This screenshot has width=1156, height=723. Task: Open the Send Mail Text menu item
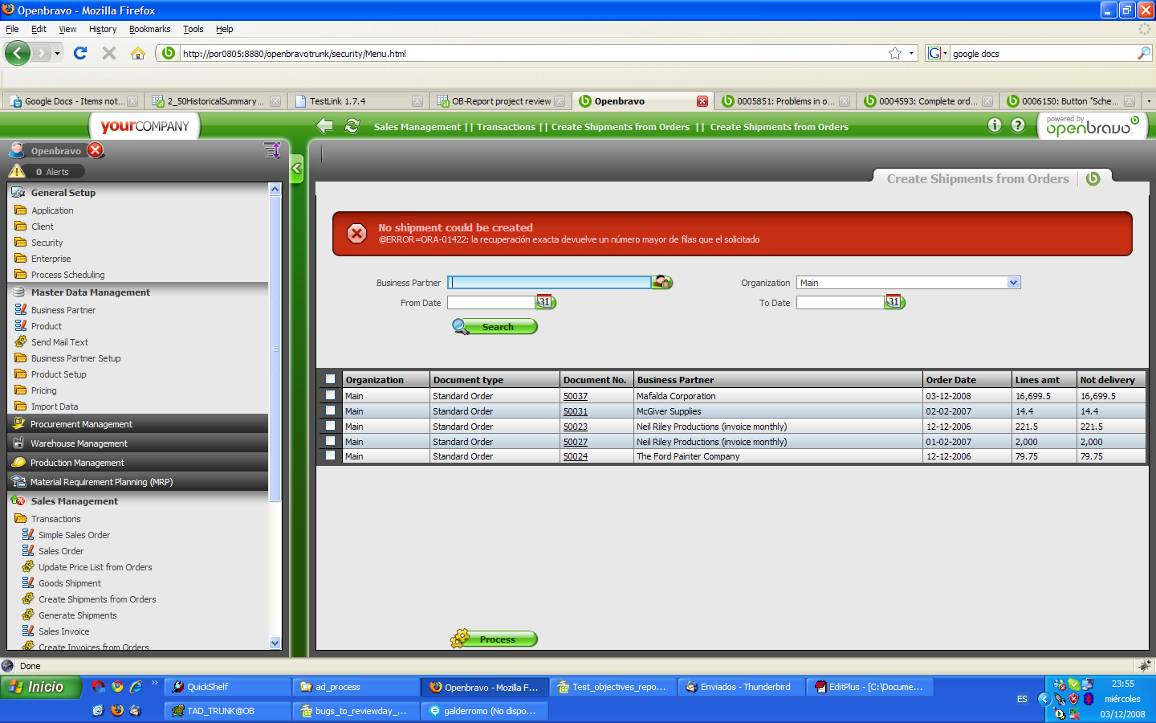59,342
